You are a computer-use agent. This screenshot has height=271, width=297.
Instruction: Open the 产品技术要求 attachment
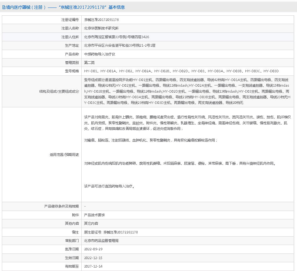coord(95,215)
